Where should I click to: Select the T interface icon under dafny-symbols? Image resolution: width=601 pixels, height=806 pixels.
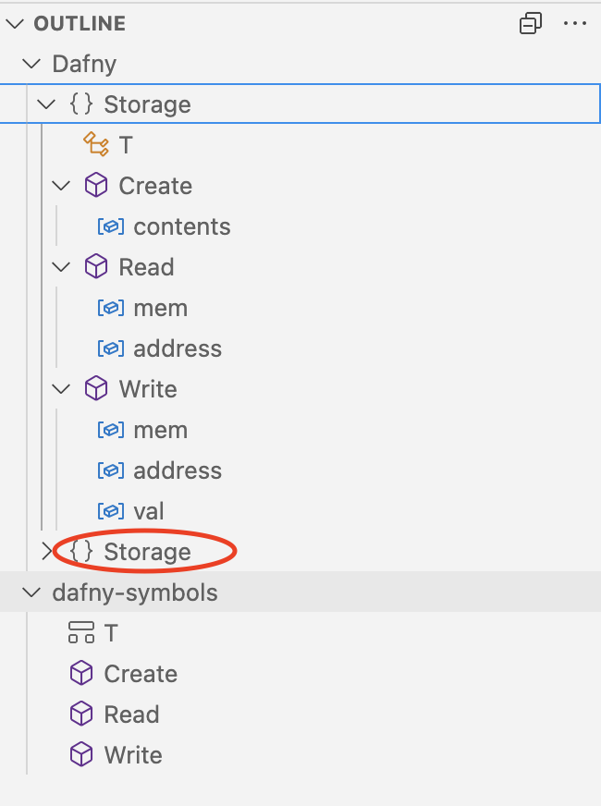pos(81,632)
